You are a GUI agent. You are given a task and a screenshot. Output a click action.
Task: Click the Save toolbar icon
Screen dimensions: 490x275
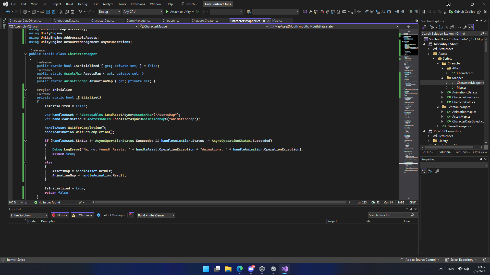(48, 12)
